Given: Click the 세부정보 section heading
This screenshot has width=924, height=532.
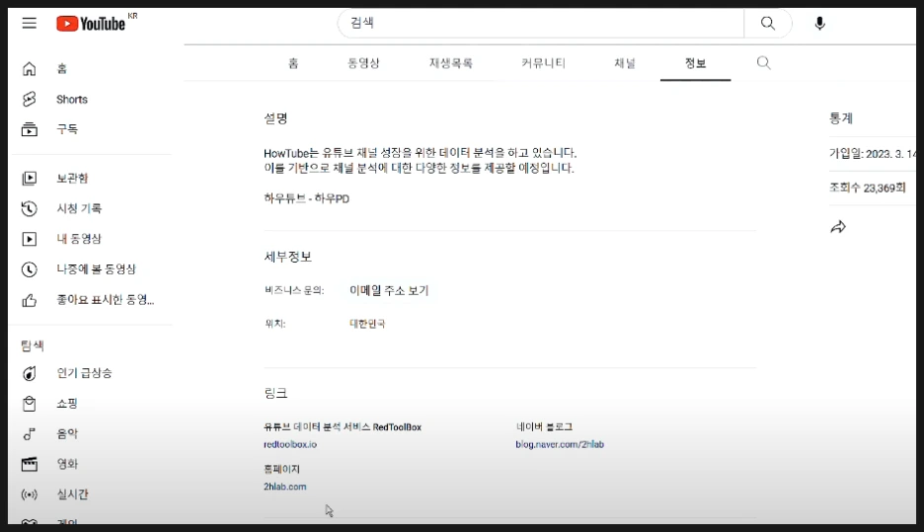Looking at the screenshot, I should point(287,257).
